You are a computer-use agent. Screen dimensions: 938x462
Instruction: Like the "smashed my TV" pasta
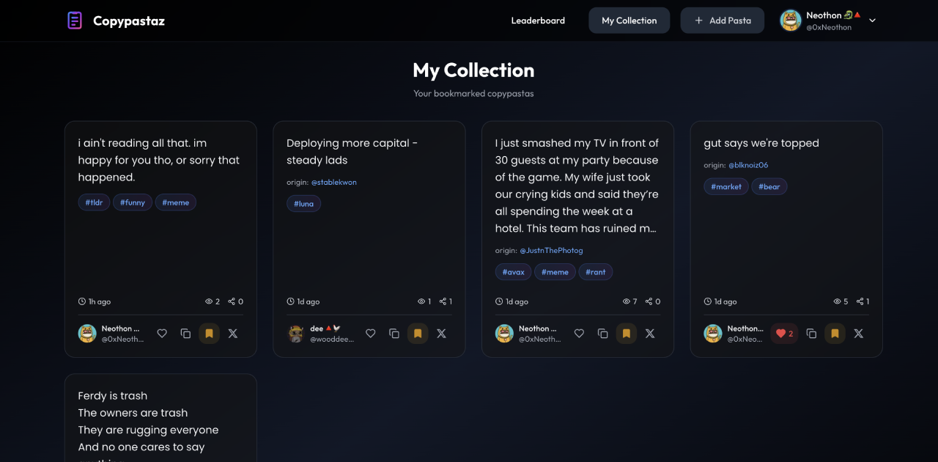(579, 334)
